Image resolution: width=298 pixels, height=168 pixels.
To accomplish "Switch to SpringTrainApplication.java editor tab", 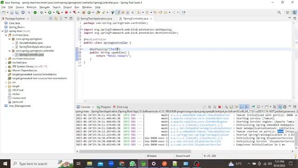I will [x=96, y=19].
